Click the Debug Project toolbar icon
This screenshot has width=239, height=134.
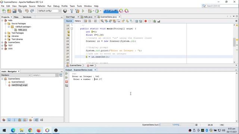click(90, 11)
